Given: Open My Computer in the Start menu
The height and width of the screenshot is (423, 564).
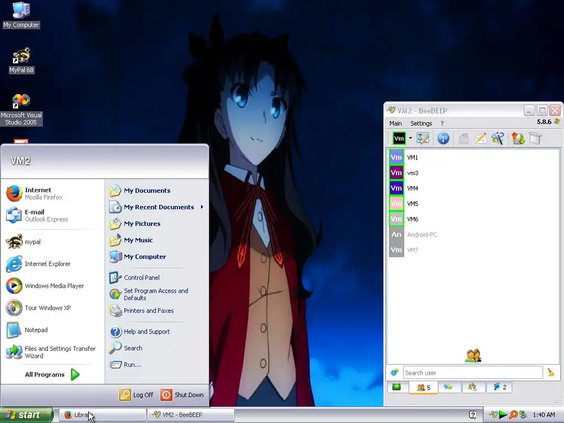Looking at the screenshot, I should (157, 257).
